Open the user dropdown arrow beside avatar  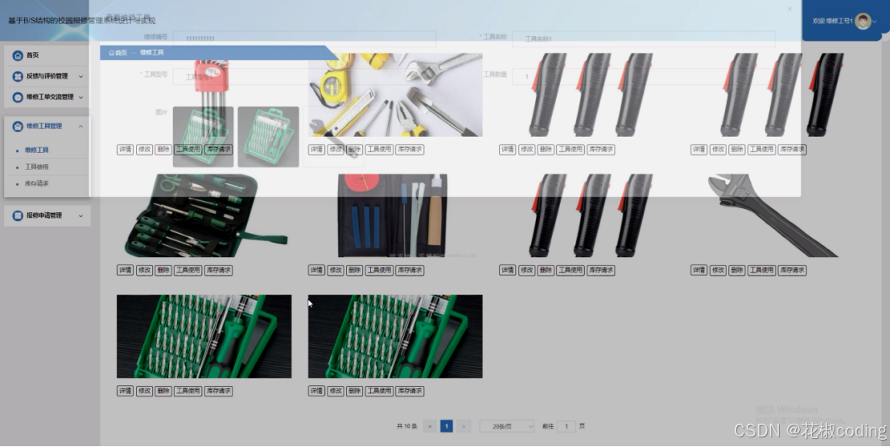click(x=876, y=22)
